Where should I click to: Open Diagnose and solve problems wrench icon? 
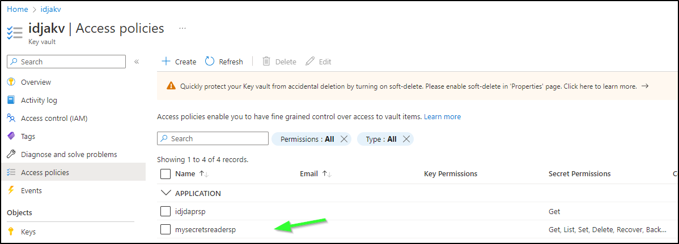tap(11, 155)
